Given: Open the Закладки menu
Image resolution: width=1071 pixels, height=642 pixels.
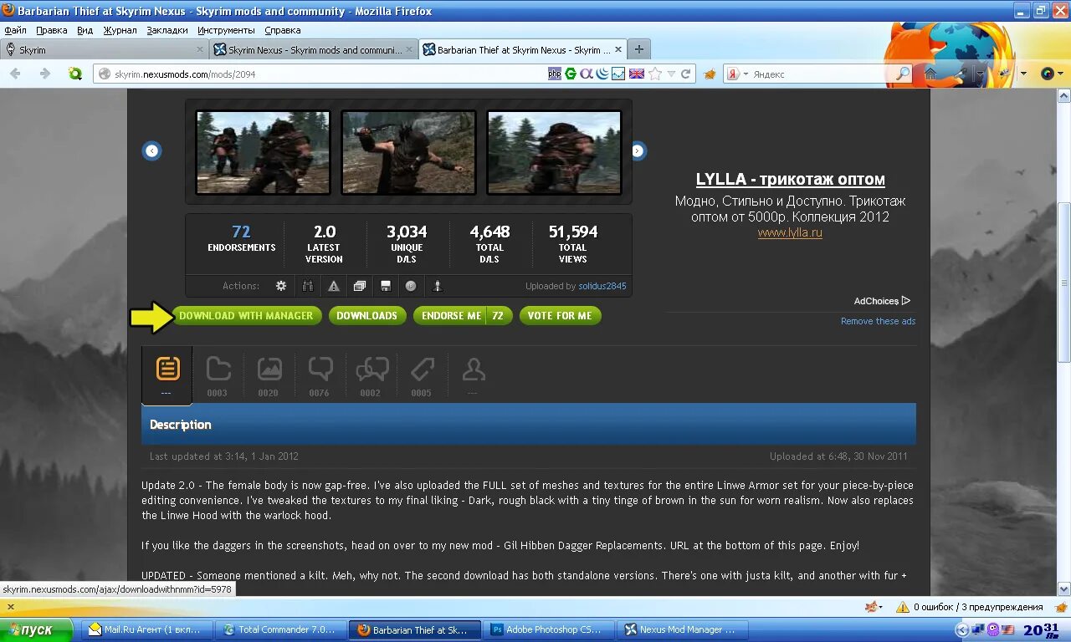Looking at the screenshot, I should point(167,30).
